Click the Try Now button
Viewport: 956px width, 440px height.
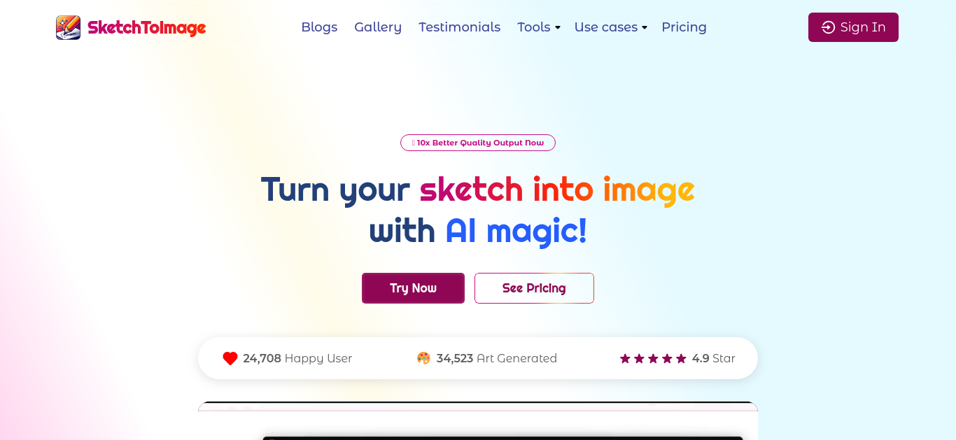click(413, 288)
